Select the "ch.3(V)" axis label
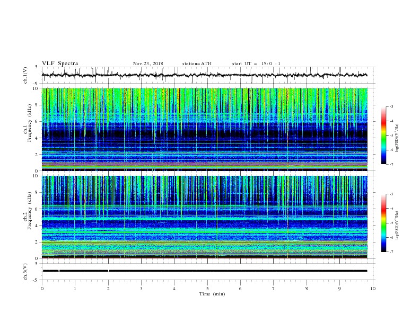This screenshot has width=420, height=324. click(x=25, y=272)
